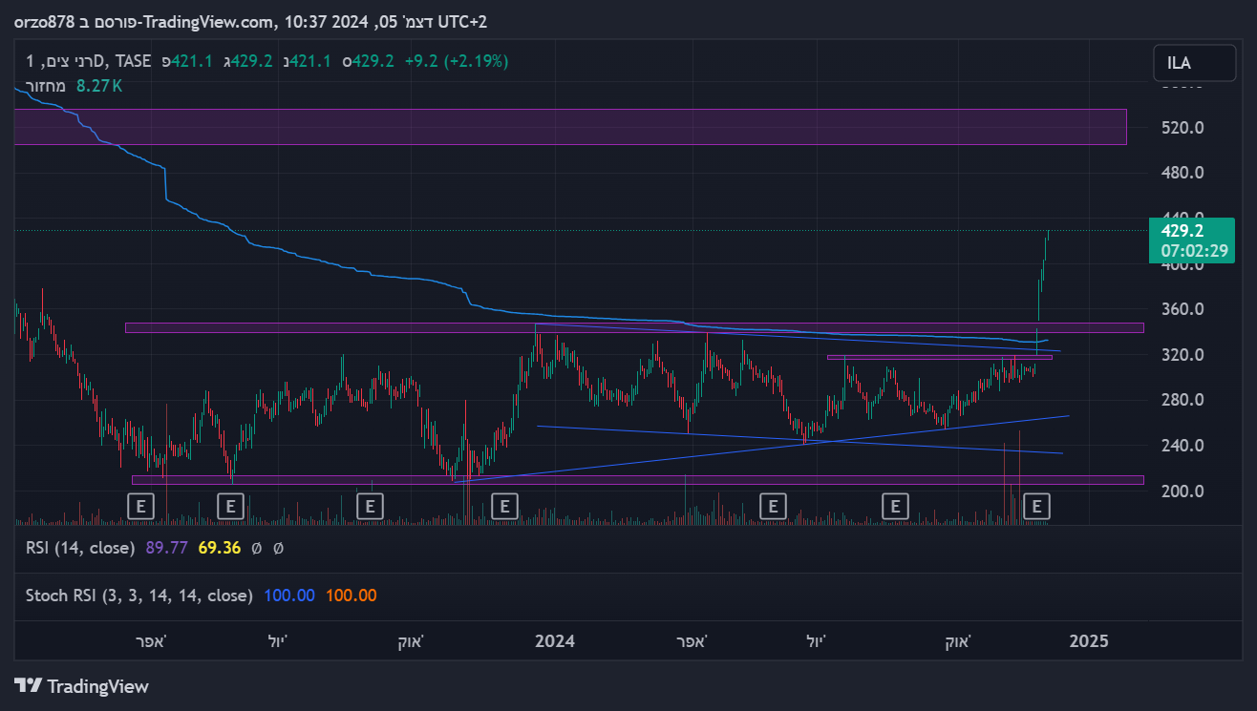Select the 'RSI (14, close)' indicator legend

(x=81, y=548)
